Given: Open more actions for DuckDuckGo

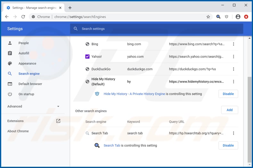Looking at the screenshot, I should point(233,69).
